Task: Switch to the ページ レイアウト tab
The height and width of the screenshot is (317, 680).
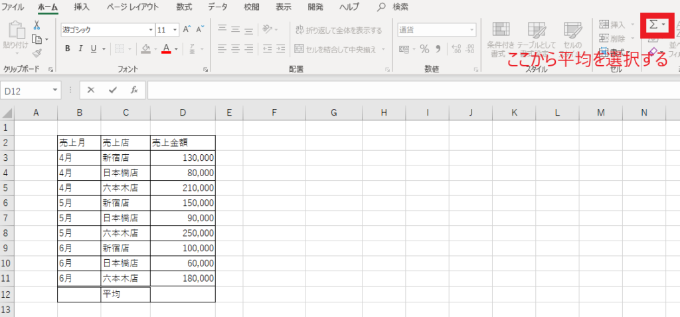Action: click(x=133, y=7)
